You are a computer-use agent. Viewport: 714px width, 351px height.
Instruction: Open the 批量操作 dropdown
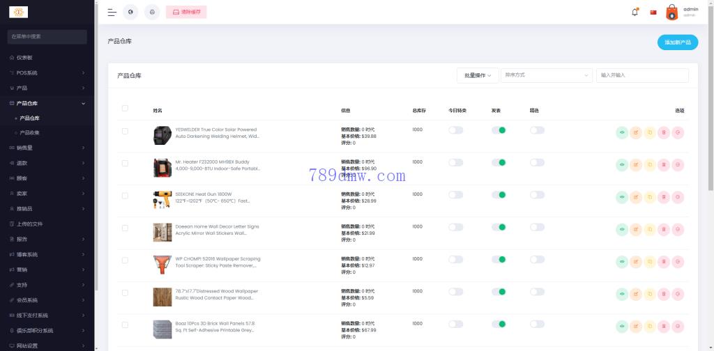pyautogui.click(x=477, y=75)
